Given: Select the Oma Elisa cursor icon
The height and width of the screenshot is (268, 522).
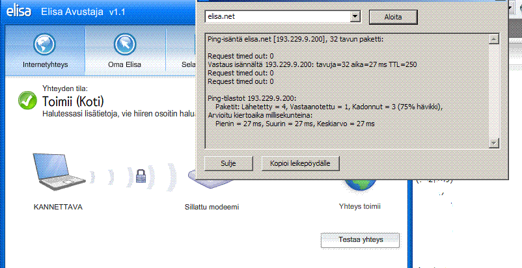Looking at the screenshot, I should (124, 44).
